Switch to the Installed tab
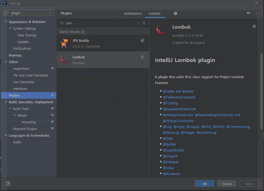Viewport: 264px width, 191px height. tap(154, 14)
